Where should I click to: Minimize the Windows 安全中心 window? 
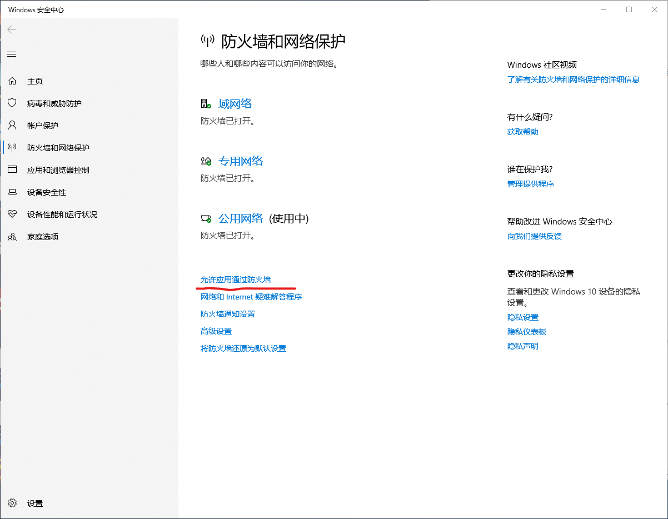point(604,9)
